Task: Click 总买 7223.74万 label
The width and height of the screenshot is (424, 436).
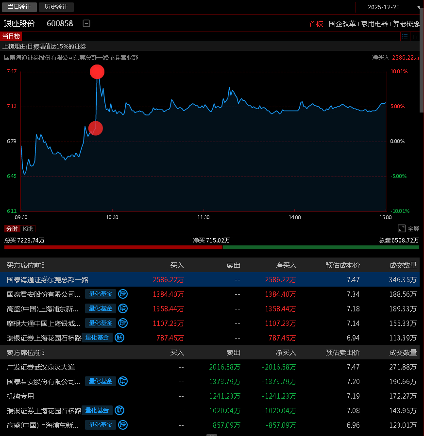Action: [24, 240]
